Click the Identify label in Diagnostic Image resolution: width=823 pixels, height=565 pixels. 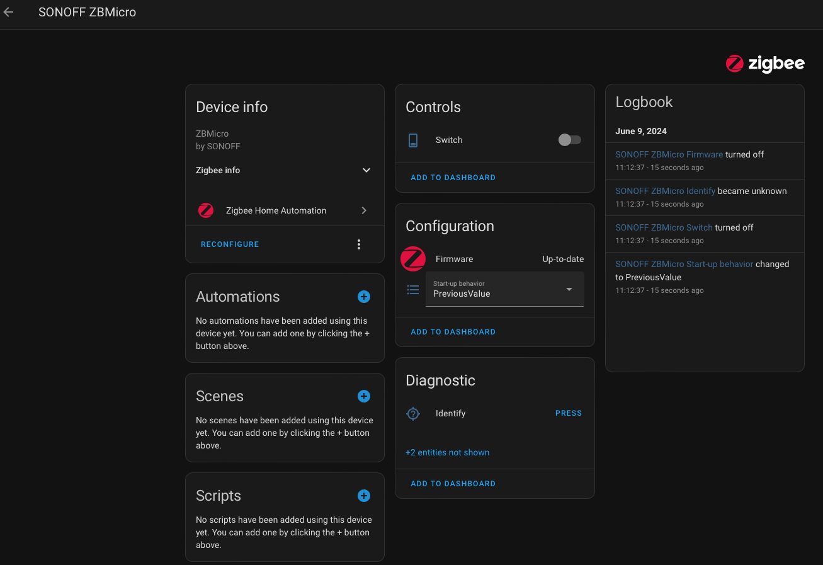[451, 413]
